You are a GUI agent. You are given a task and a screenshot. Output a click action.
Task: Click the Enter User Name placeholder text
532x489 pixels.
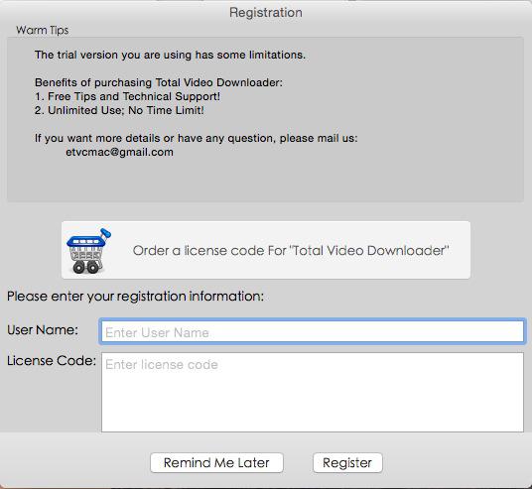point(157,332)
